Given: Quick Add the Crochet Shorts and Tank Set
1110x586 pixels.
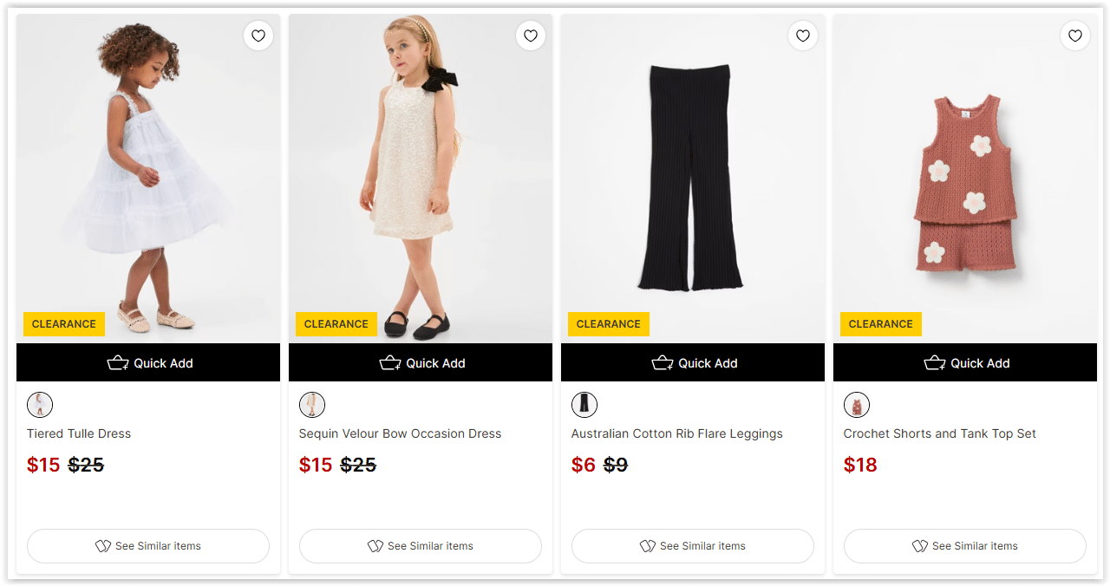Looking at the screenshot, I should tap(965, 363).
